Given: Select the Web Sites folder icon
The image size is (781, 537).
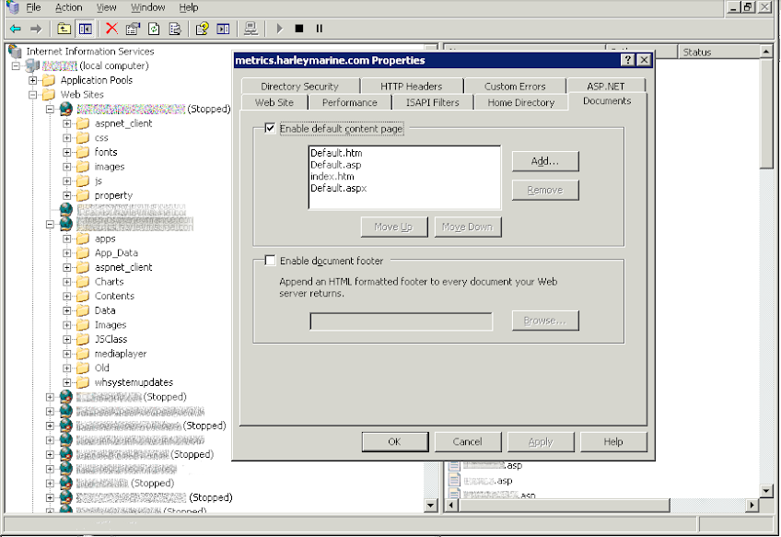Looking at the screenshot, I should click(49, 95).
